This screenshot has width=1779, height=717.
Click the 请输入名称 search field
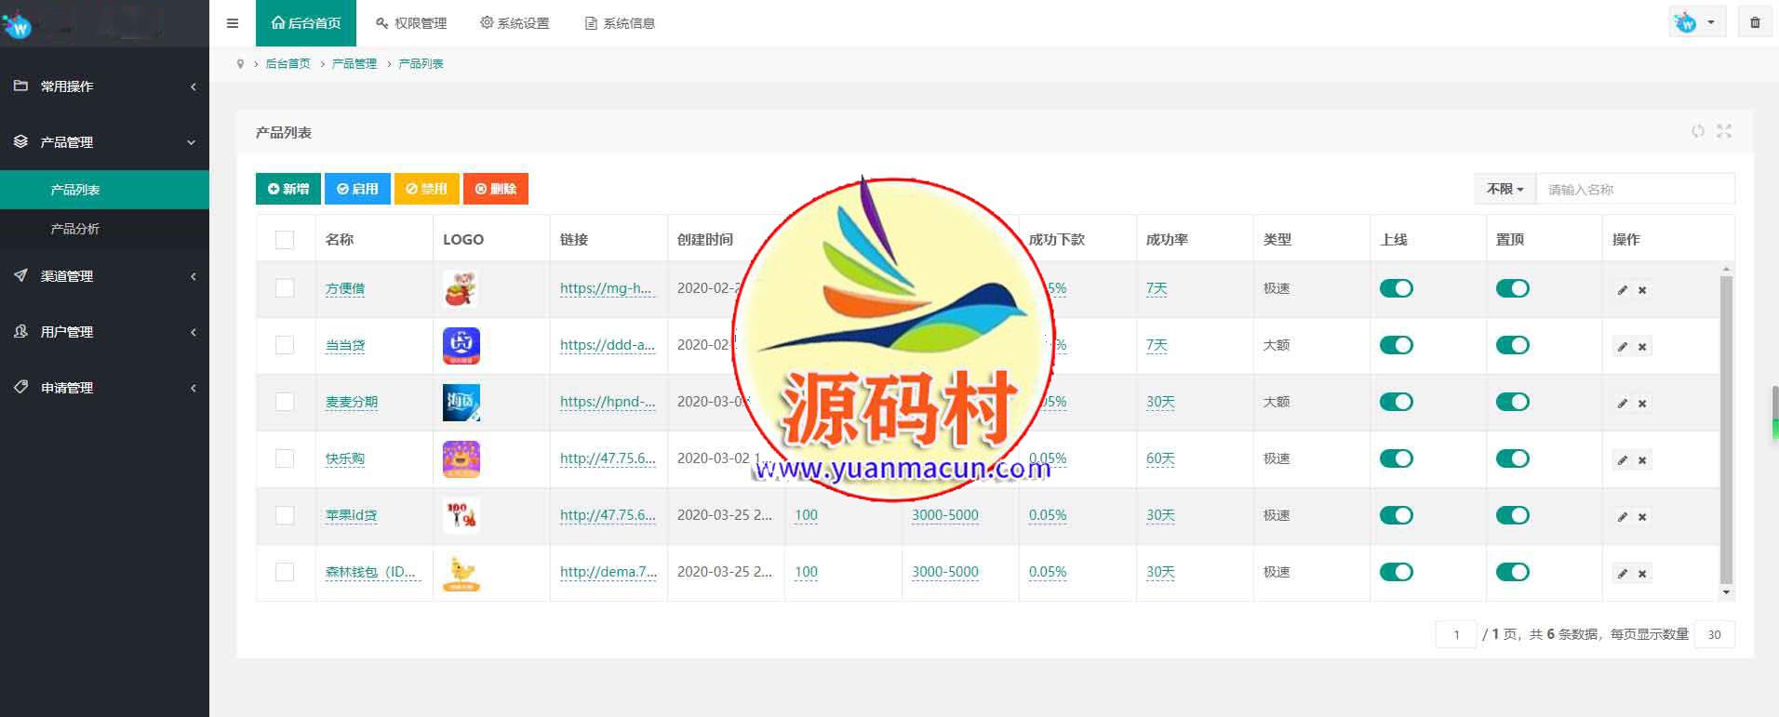point(1634,189)
